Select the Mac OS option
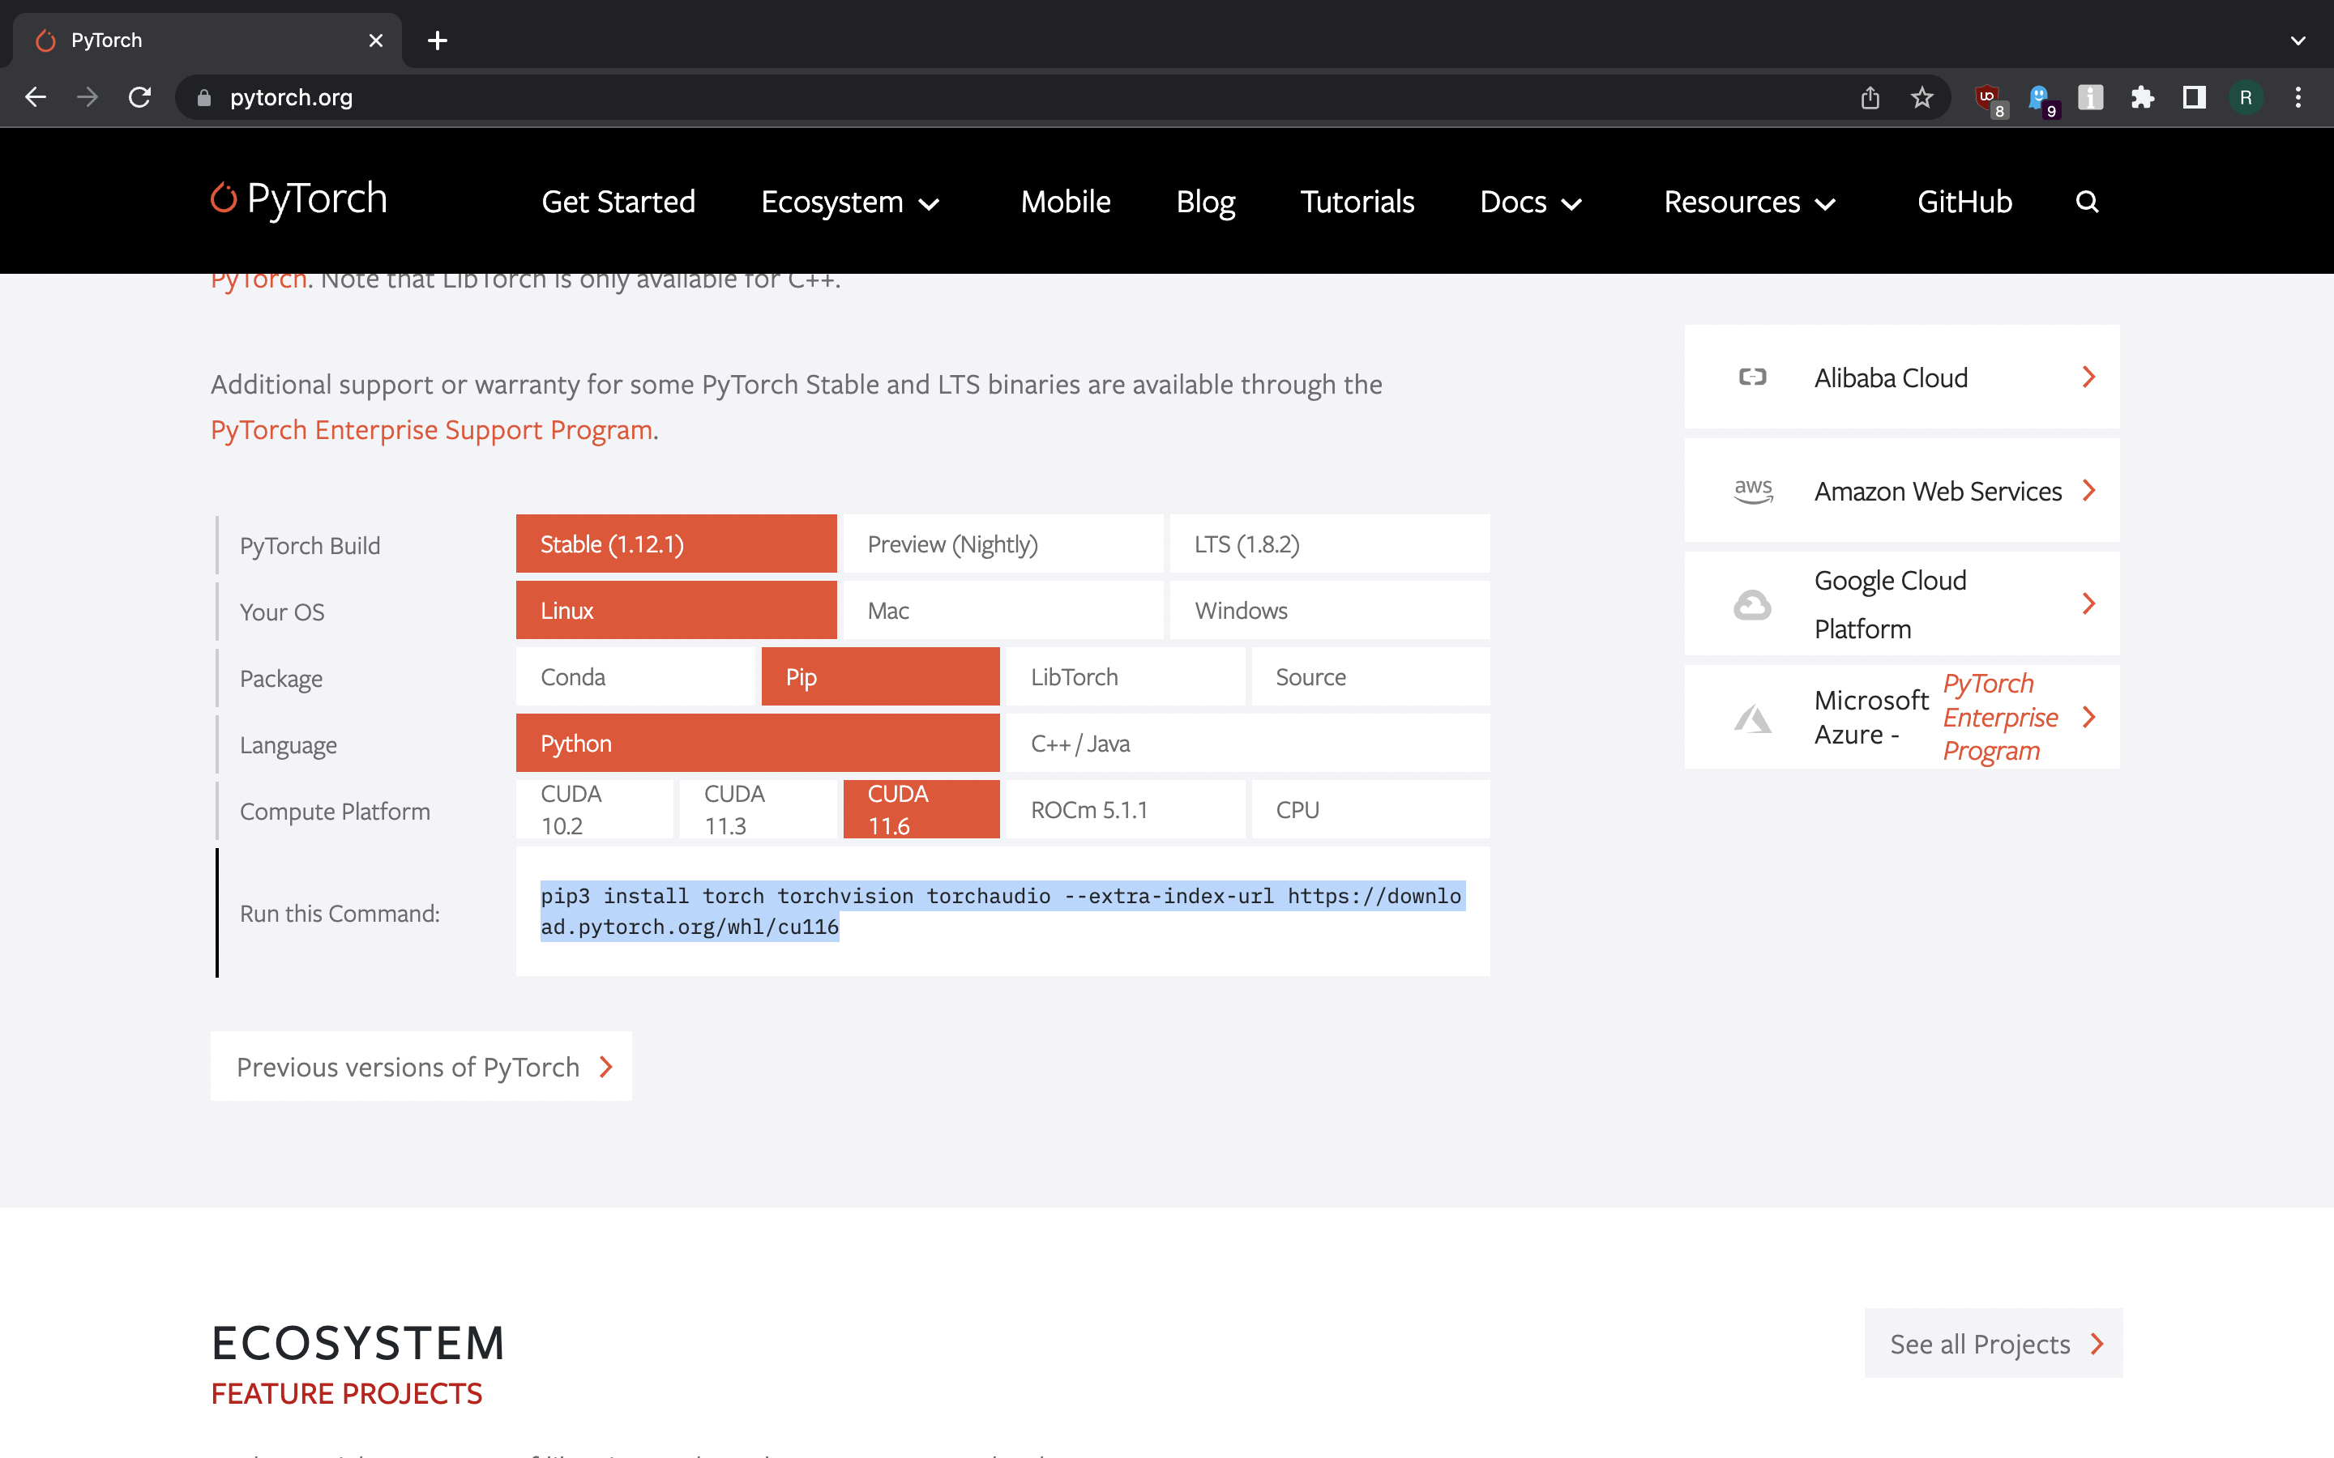The height and width of the screenshot is (1458, 2334). click(1003, 611)
